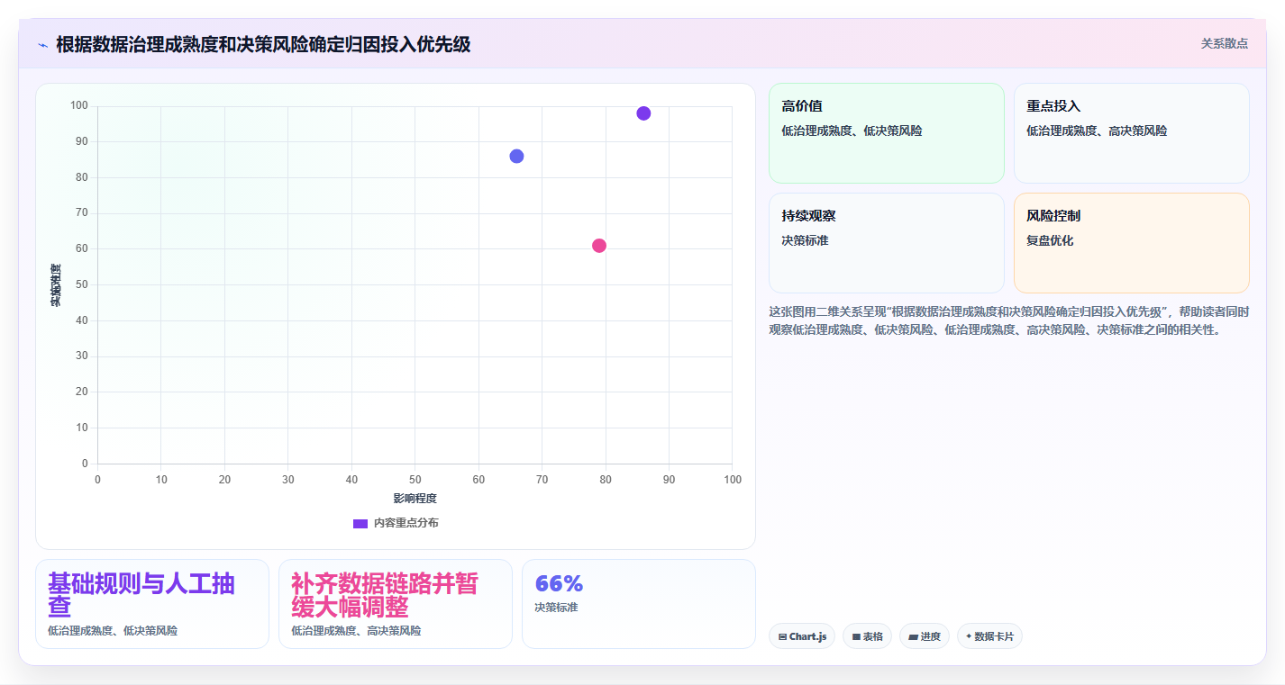
Task: Click the 复盘优化 text in 风险控制 card
Action: coord(1050,240)
